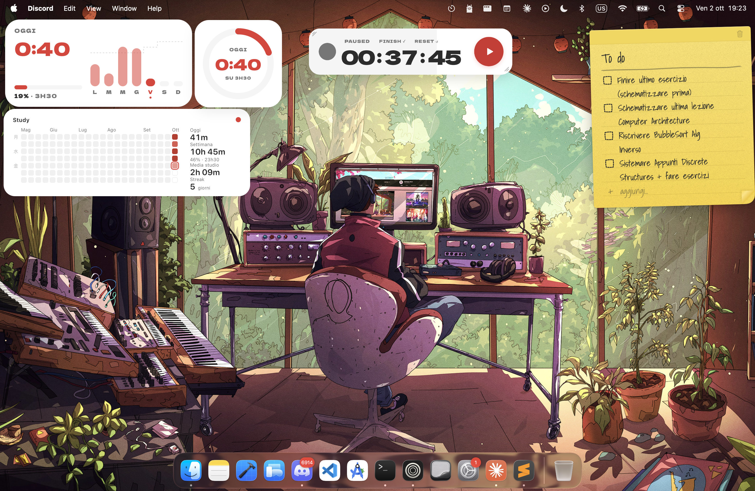
Task: Check "Finire ultimo esercizio" to-do item
Action: 607,80
